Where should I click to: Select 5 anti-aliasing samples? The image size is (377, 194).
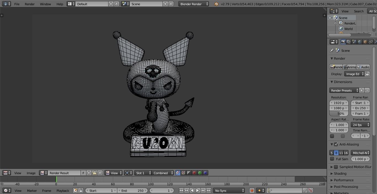pos(331,153)
